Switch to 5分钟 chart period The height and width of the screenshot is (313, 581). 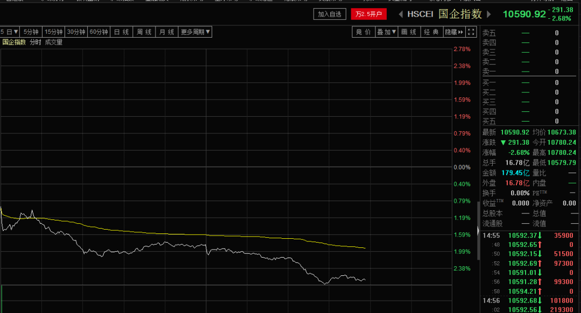[x=31, y=32]
